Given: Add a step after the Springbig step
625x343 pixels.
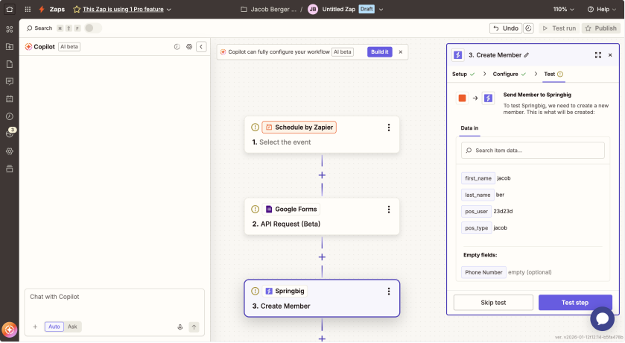Looking at the screenshot, I should 322,339.
